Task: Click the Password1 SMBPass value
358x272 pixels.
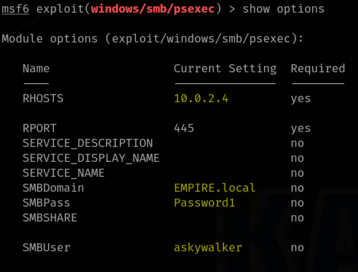Action: [x=204, y=203]
